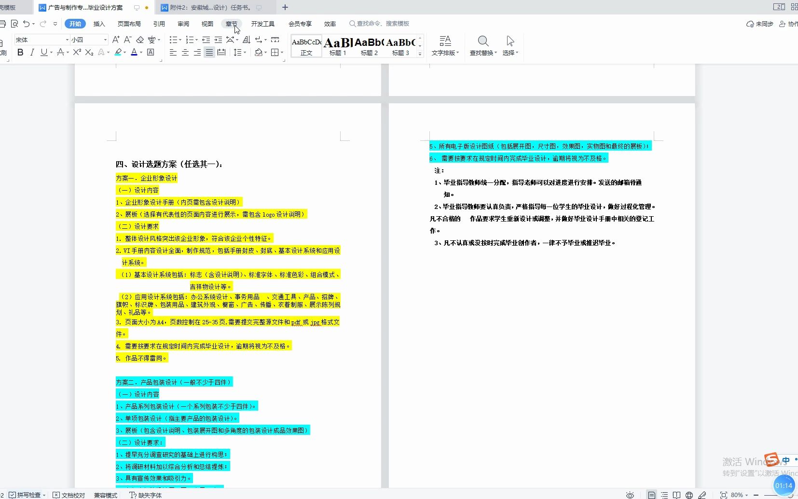Toggle bold formatting
This screenshot has height=499, width=798.
click(20, 53)
